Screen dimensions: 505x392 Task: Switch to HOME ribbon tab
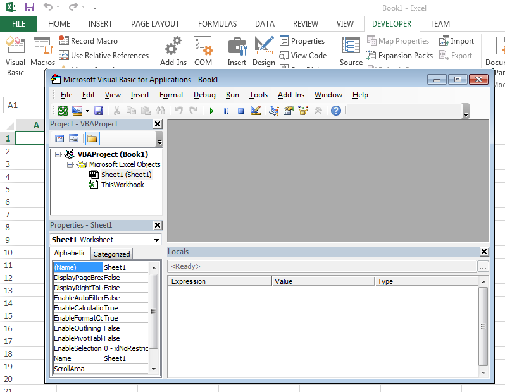click(59, 24)
